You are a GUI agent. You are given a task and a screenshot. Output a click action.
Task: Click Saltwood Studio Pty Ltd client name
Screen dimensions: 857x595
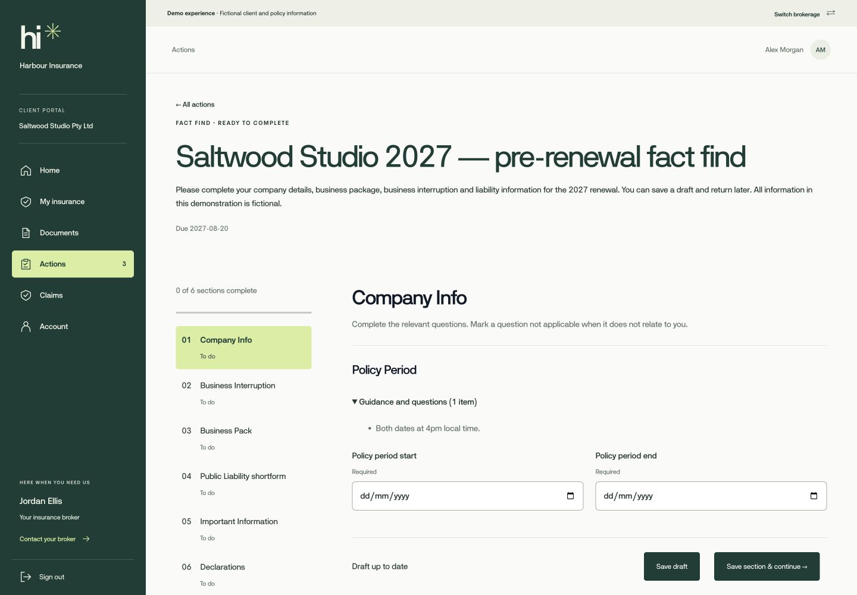pyautogui.click(x=56, y=126)
